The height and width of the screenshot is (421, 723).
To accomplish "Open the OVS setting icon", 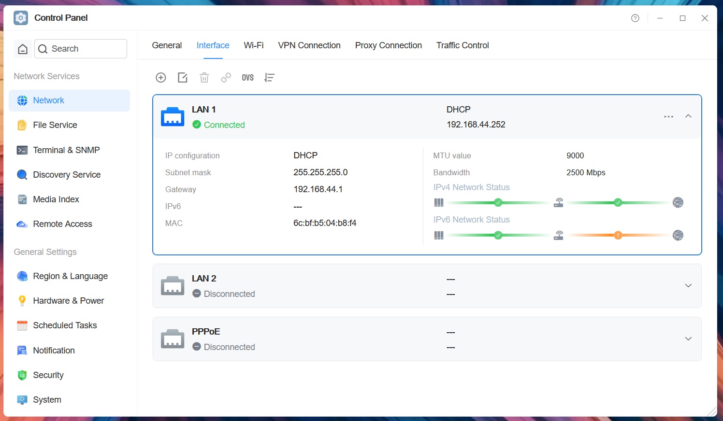I will pyautogui.click(x=248, y=78).
